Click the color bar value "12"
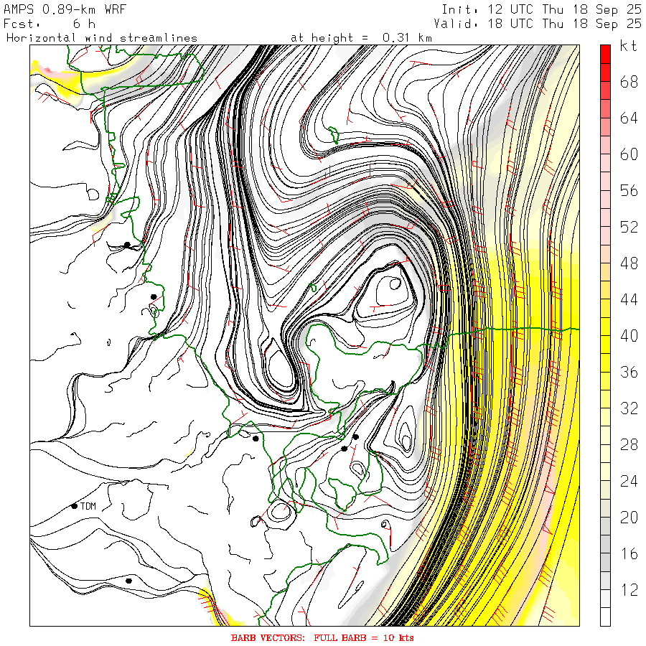Screen dimensions: 646x646 [629, 590]
